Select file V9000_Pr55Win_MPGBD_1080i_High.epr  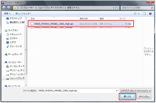coord(81,24)
